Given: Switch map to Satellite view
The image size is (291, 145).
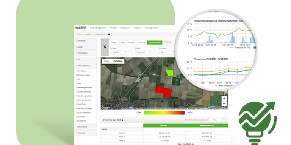Looking at the screenshot, I should click(118, 61).
